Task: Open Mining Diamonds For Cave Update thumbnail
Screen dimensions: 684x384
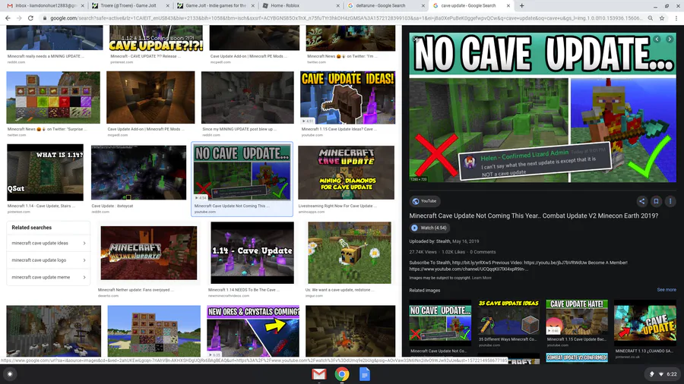Action: (x=347, y=172)
